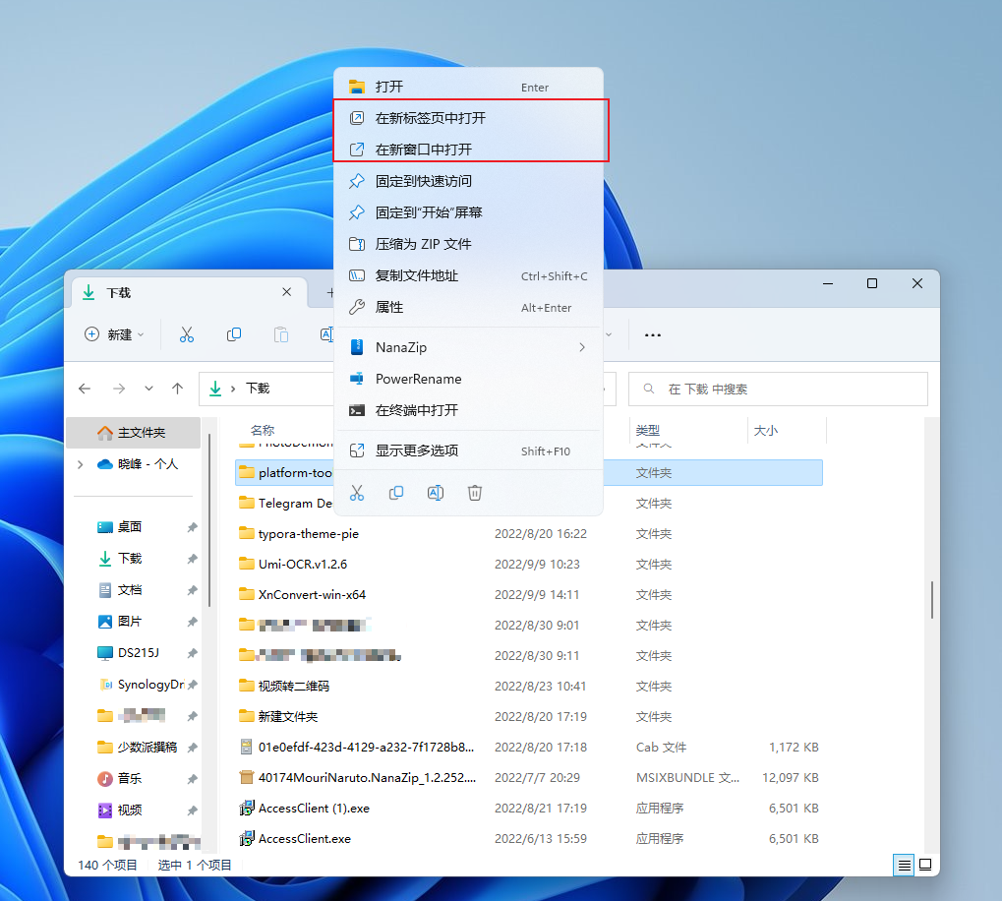Click the Delete trash icon in the context menu
The height and width of the screenshot is (901, 1002).
pos(475,492)
